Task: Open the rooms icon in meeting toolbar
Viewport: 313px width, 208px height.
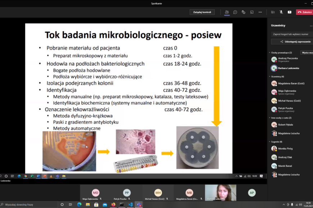Action: (x=252, y=12)
